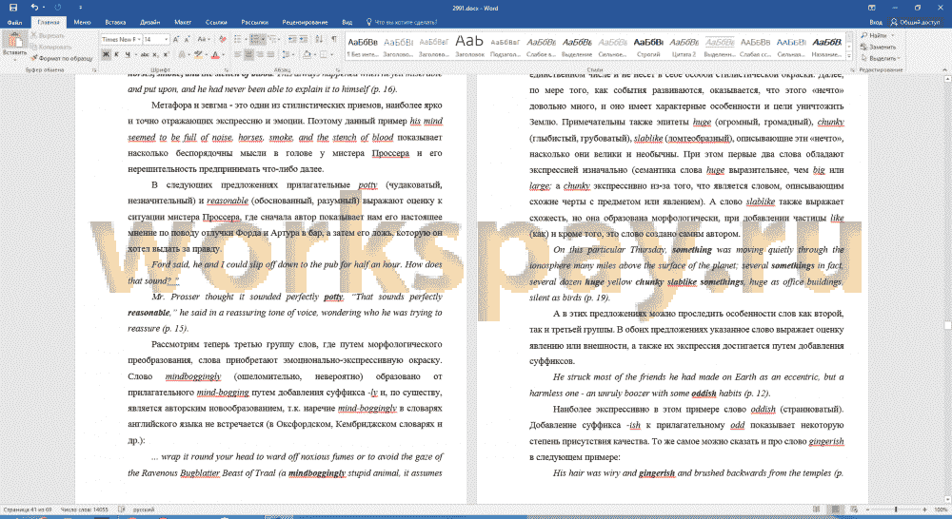Viewport: 952px width, 519px height.
Task: Click numbered list icon
Action: point(255,39)
